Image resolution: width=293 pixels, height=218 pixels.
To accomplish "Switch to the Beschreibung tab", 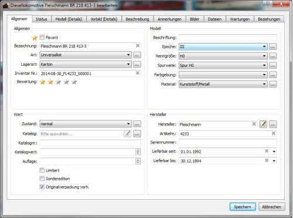I will [137, 19].
